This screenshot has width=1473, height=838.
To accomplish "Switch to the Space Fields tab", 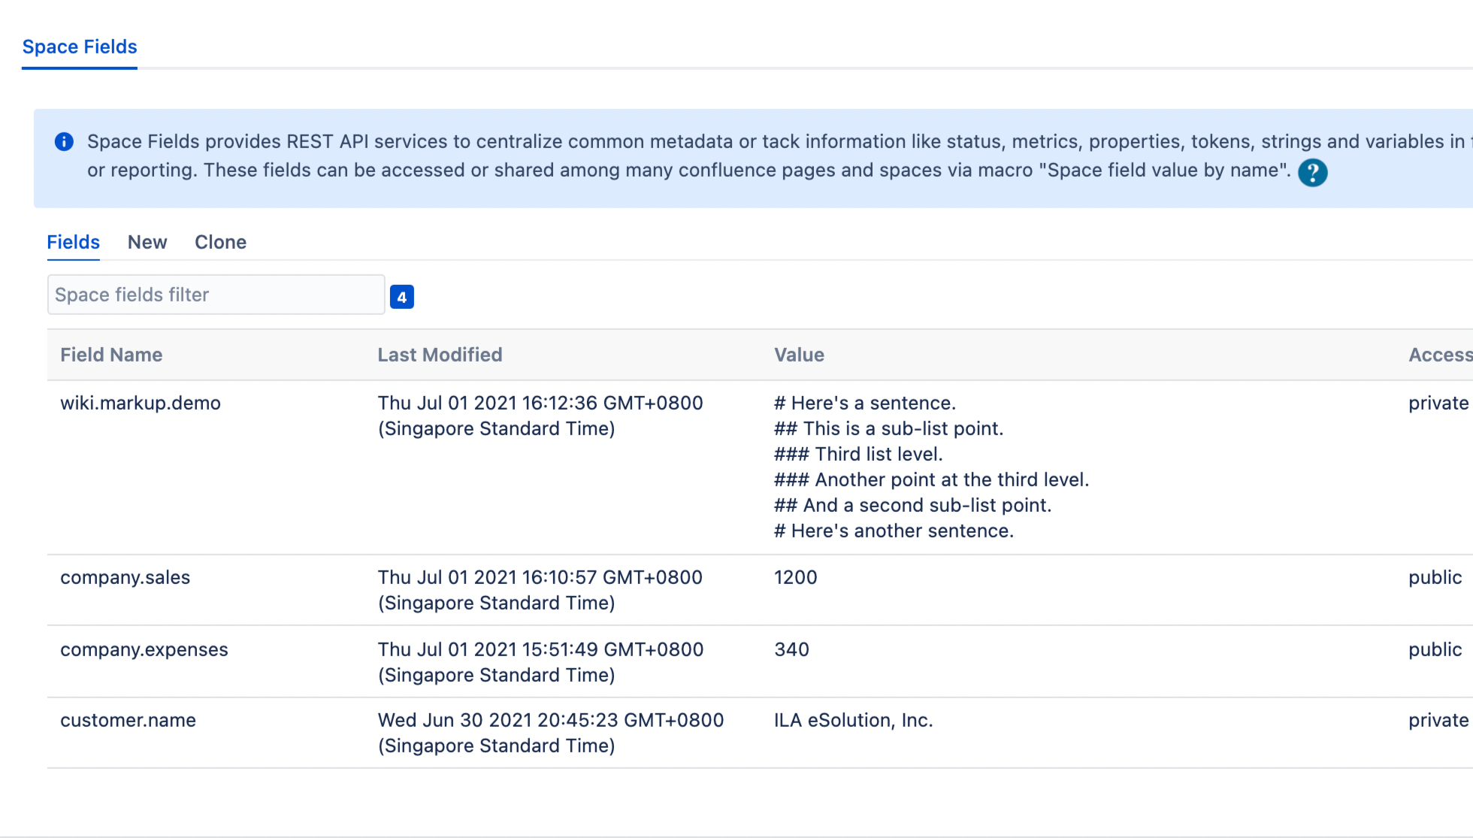I will click(x=79, y=47).
